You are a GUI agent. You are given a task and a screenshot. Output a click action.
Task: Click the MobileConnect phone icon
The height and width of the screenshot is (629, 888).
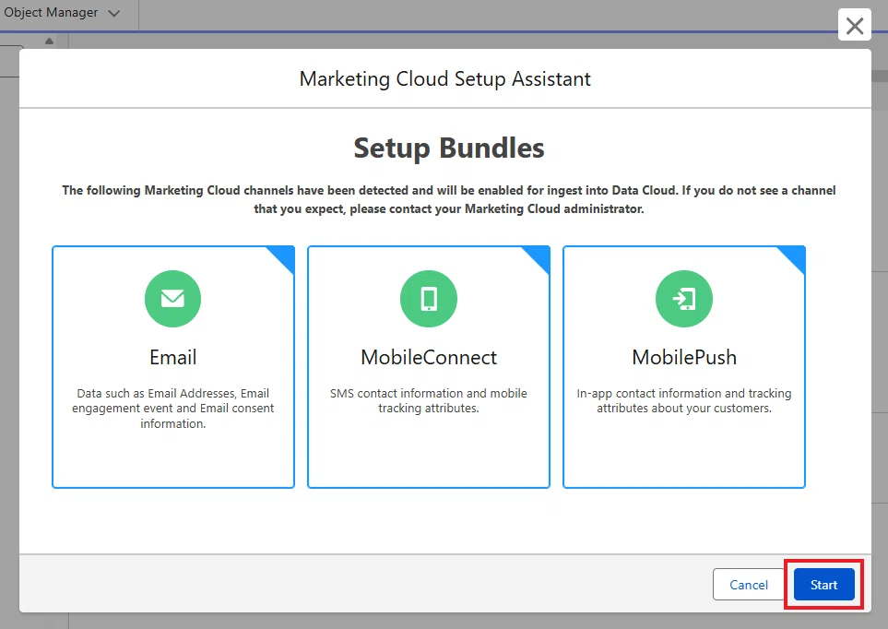click(429, 299)
